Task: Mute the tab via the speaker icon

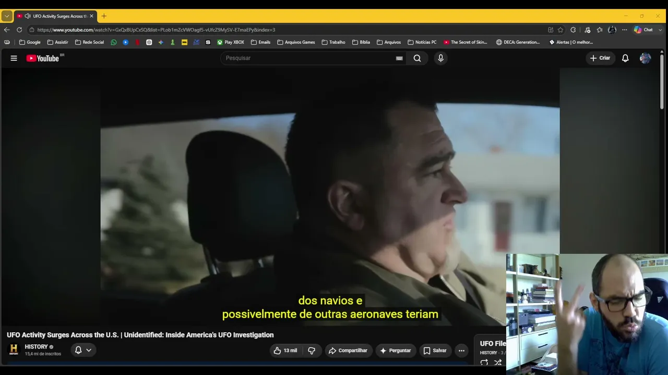Action: tap(28, 16)
